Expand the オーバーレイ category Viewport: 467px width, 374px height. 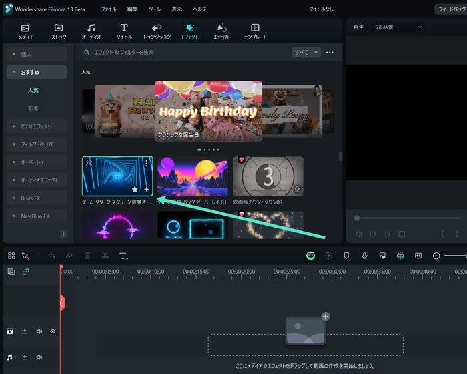tap(37, 162)
